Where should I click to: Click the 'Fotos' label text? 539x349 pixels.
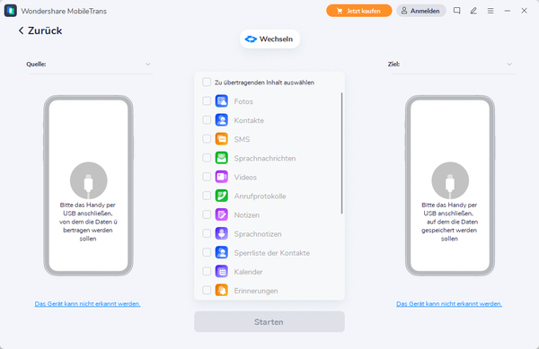[x=243, y=101]
